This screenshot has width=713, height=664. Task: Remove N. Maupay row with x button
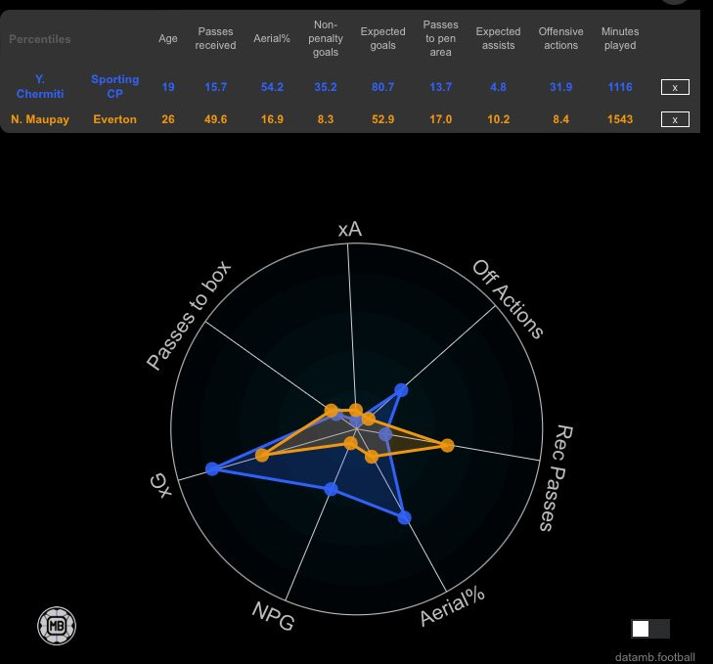click(x=675, y=119)
